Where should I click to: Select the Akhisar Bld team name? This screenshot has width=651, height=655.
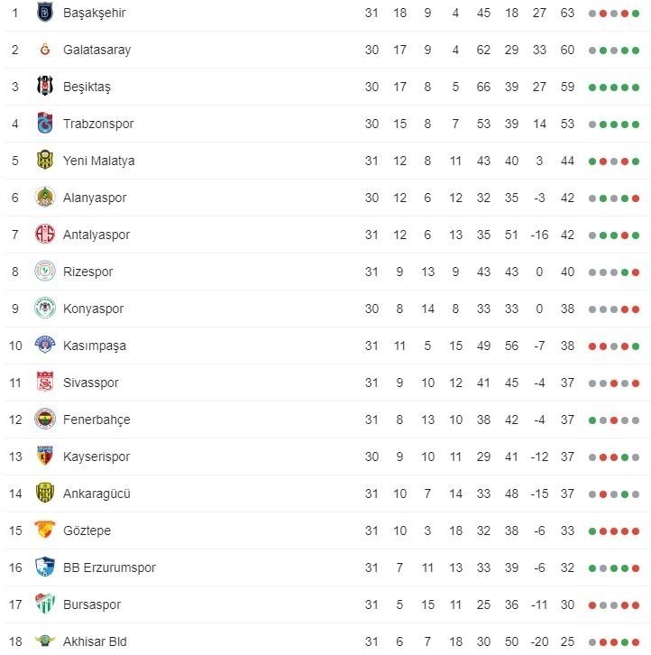click(95, 641)
